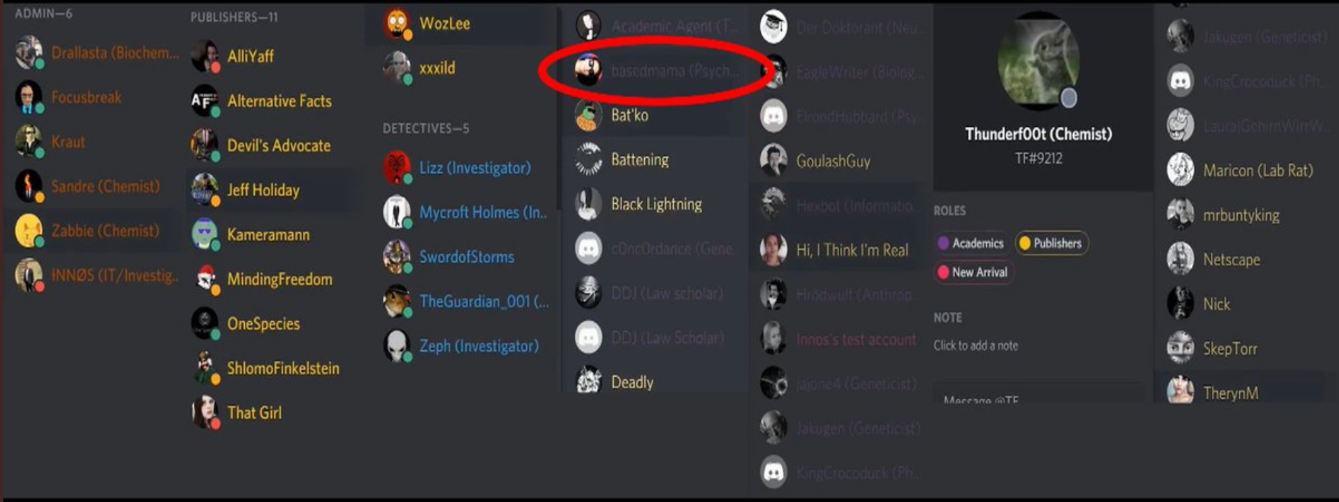Open Battening's circular spinner avatar
Viewport: 1339px width, 502px height.
(589, 159)
